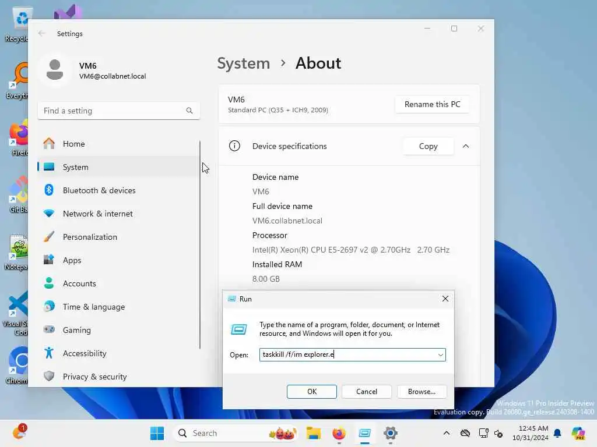Open the Run dialog command history dropdown

tap(441, 355)
